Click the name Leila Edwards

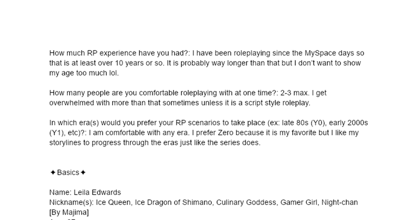[x=97, y=192]
